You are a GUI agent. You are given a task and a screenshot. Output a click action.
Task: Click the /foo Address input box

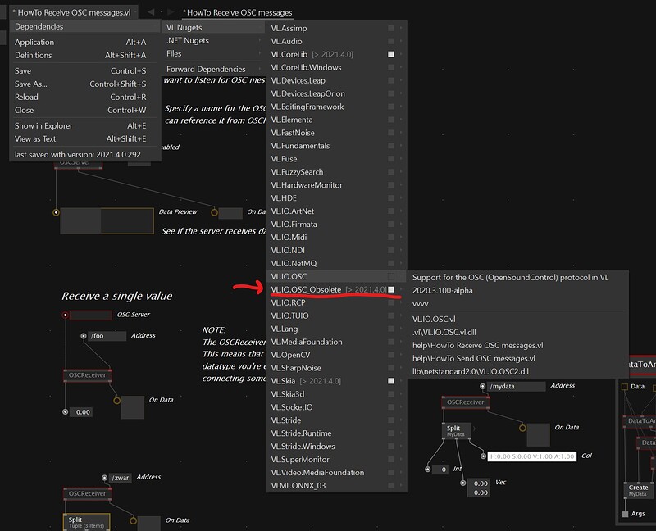(107, 336)
